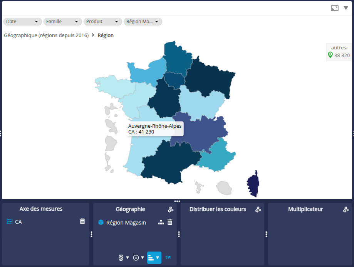Open the Multiplicateur settings gears icon
The width and height of the screenshot is (354, 267).
(x=346, y=210)
